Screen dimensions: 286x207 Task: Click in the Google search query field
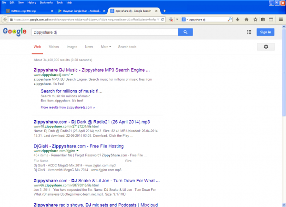tap(105, 32)
